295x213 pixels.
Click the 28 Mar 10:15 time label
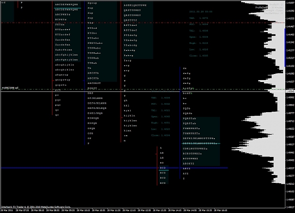(x=84, y=210)
